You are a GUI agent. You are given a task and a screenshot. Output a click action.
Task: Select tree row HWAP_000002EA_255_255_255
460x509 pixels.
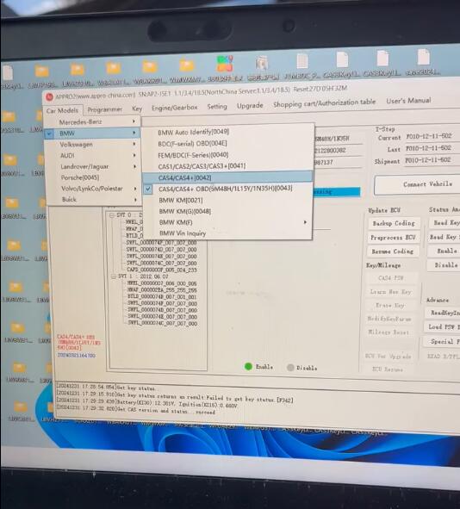[x=162, y=290]
